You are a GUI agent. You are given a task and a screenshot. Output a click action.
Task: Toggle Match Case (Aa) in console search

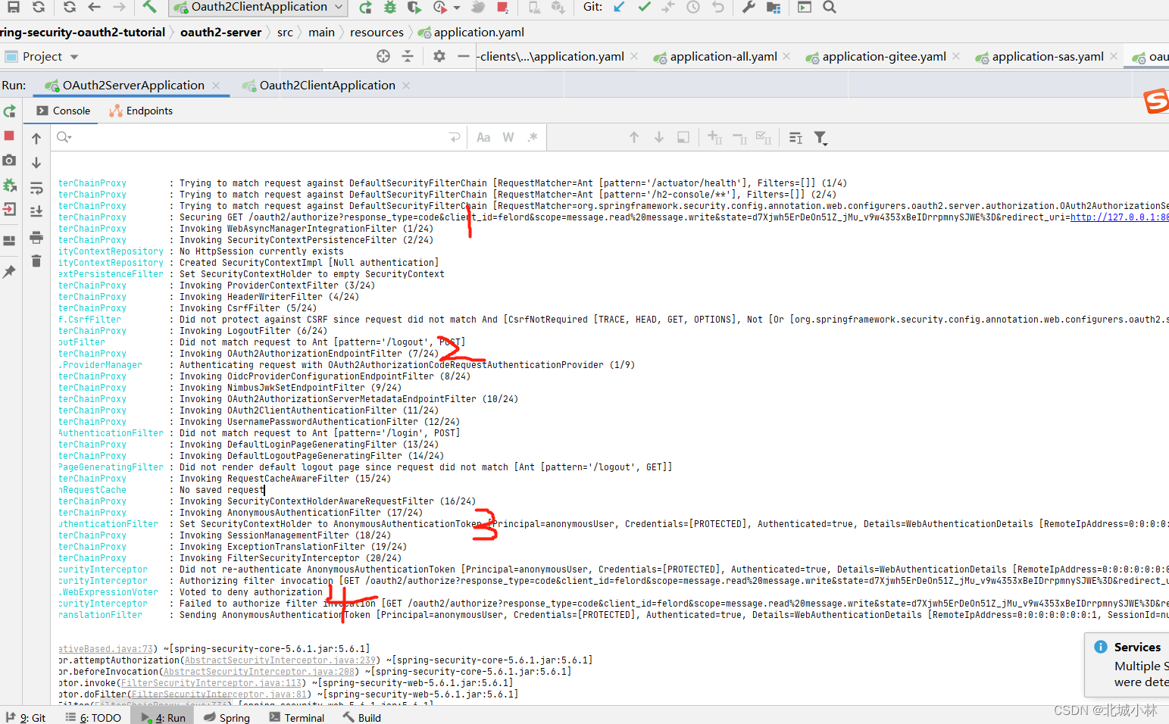pyautogui.click(x=483, y=137)
